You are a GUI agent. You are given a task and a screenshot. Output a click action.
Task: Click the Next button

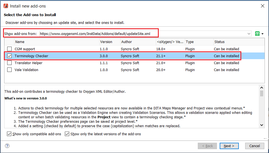(x=229, y=146)
